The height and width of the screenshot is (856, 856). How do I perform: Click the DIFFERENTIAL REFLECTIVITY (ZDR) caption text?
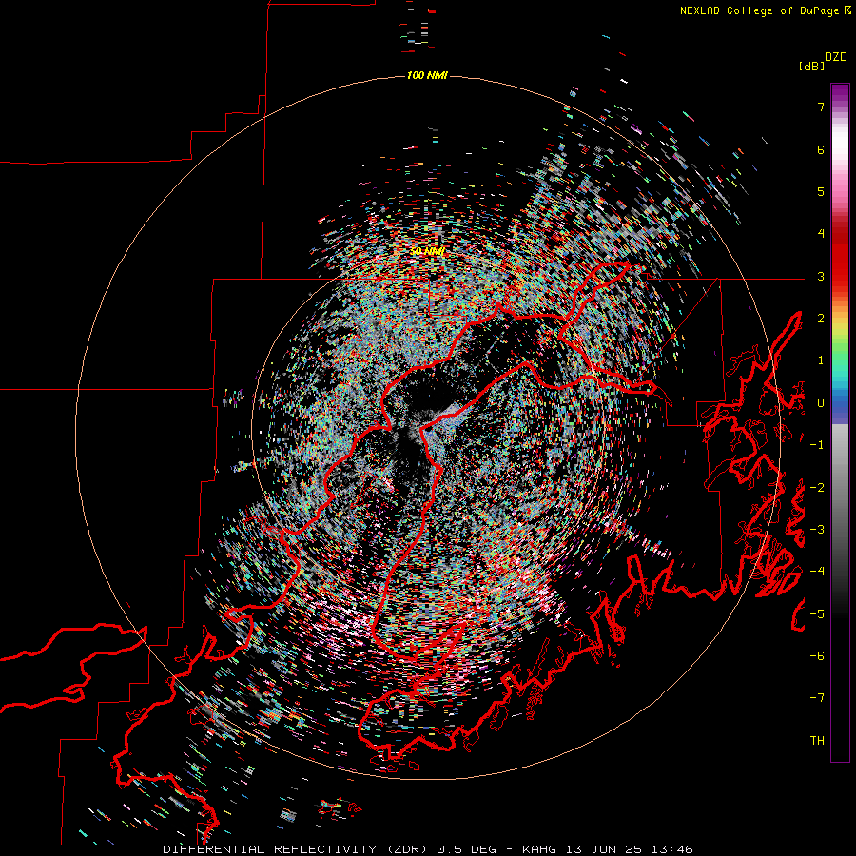(297, 849)
